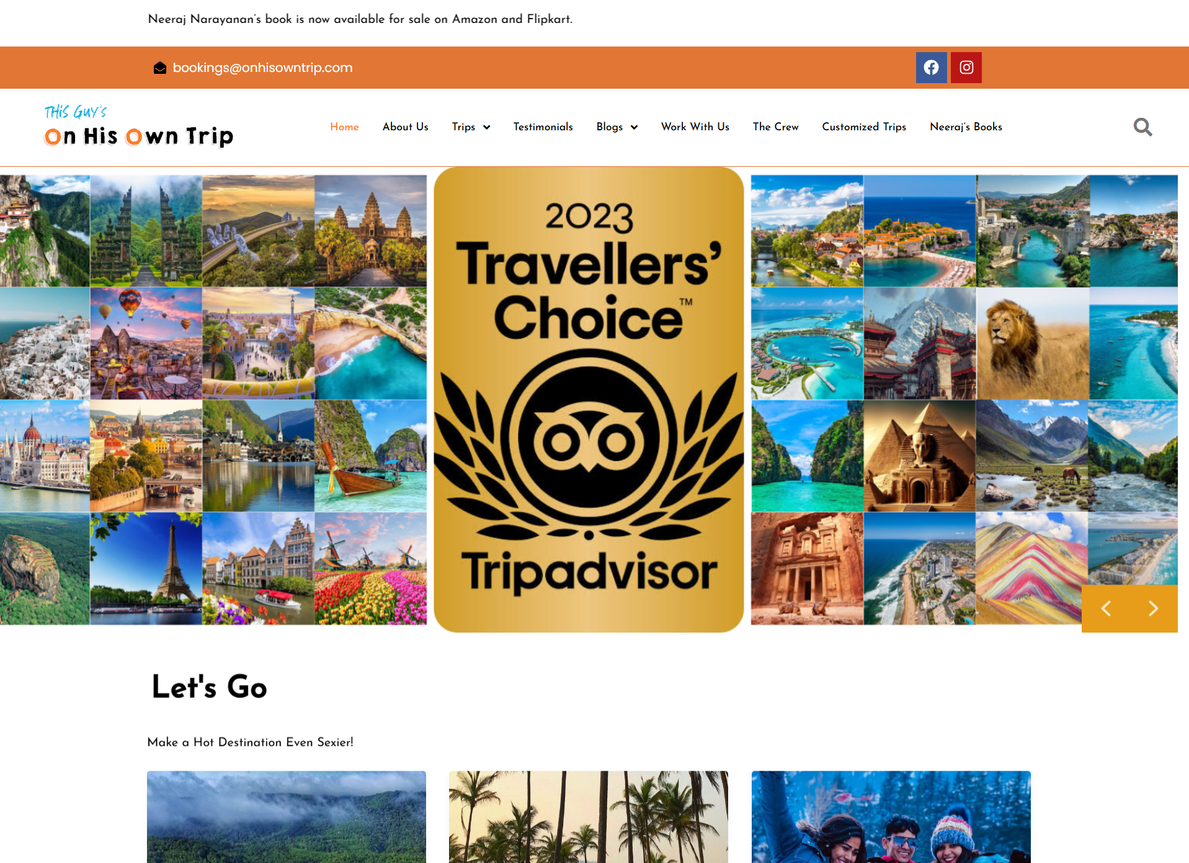1189x863 pixels.
Task: Expand the Blogs dropdown menu
Action: 617,127
